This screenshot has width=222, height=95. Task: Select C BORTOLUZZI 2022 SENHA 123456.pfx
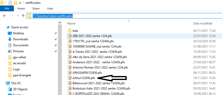(x=98, y=93)
